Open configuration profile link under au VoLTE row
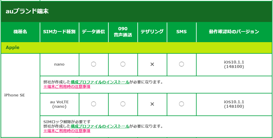 point(100,126)
